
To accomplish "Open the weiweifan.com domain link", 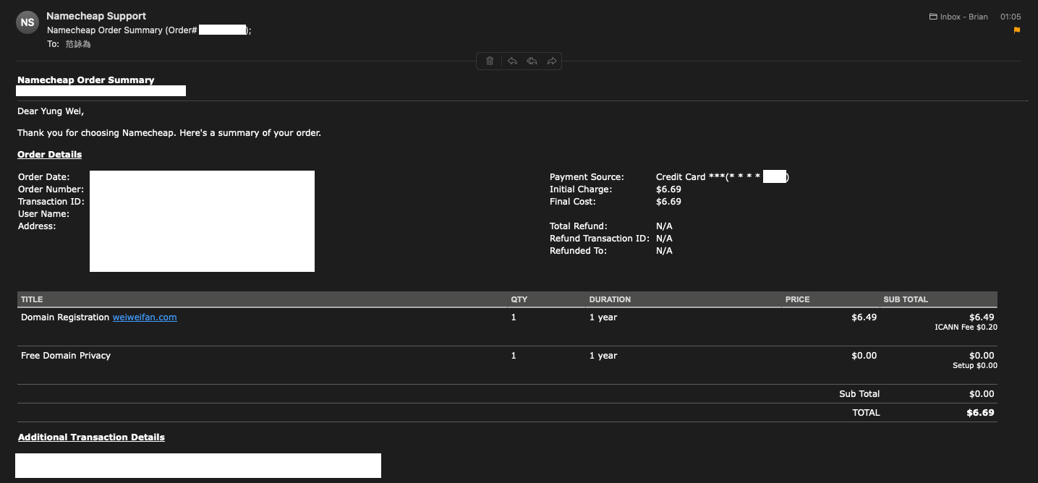I will pyautogui.click(x=145, y=317).
